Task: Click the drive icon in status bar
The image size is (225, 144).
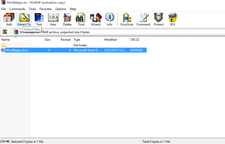Action: (x=2, y=141)
